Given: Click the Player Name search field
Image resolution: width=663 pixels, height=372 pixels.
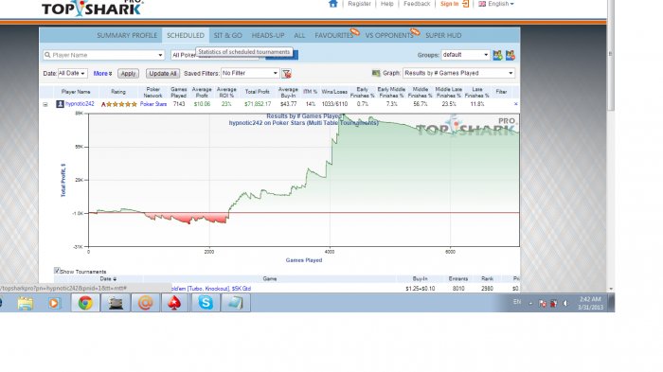Looking at the screenshot, I should [x=103, y=55].
